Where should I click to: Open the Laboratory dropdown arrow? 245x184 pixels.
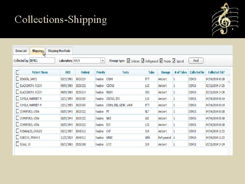click(103, 61)
